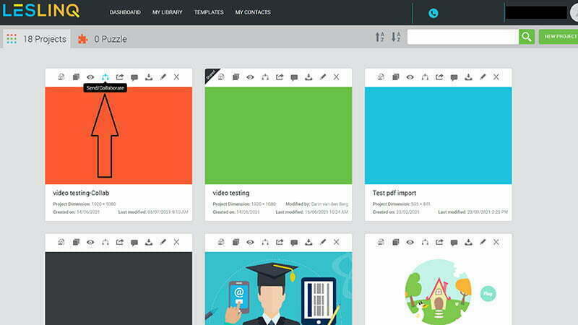Send/Collaborate on farmhouse illustration project
578x325 pixels.
(425, 242)
